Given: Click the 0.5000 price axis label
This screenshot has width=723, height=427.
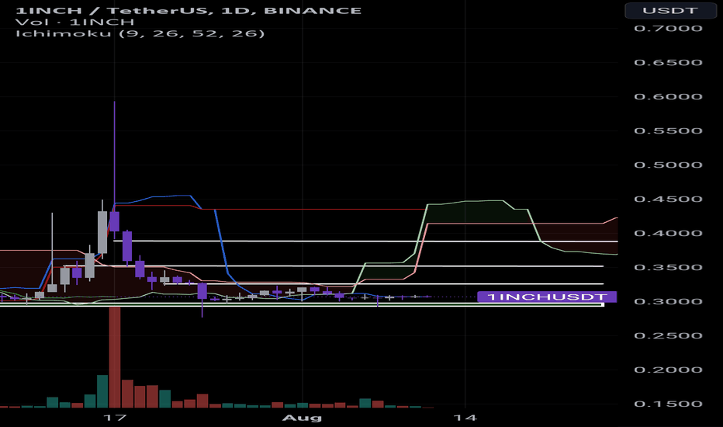Looking at the screenshot, I should [668, 165].
